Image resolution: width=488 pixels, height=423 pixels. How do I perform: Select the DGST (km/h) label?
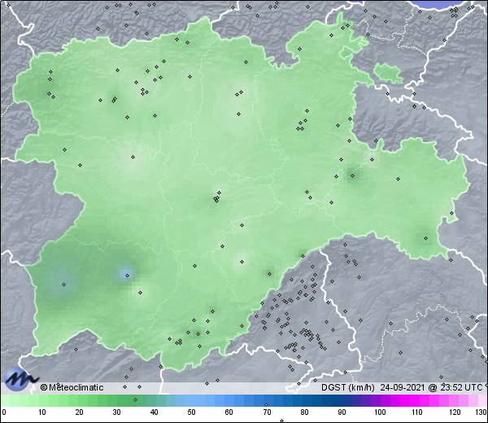click(x=348, y=387)
